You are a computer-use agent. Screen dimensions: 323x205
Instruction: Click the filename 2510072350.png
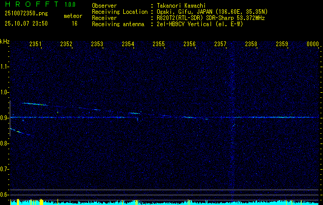point(26,14)
